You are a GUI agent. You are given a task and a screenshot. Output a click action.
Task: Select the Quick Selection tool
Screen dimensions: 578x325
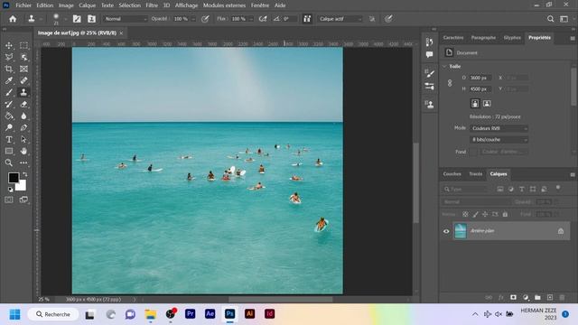point(23,57)
